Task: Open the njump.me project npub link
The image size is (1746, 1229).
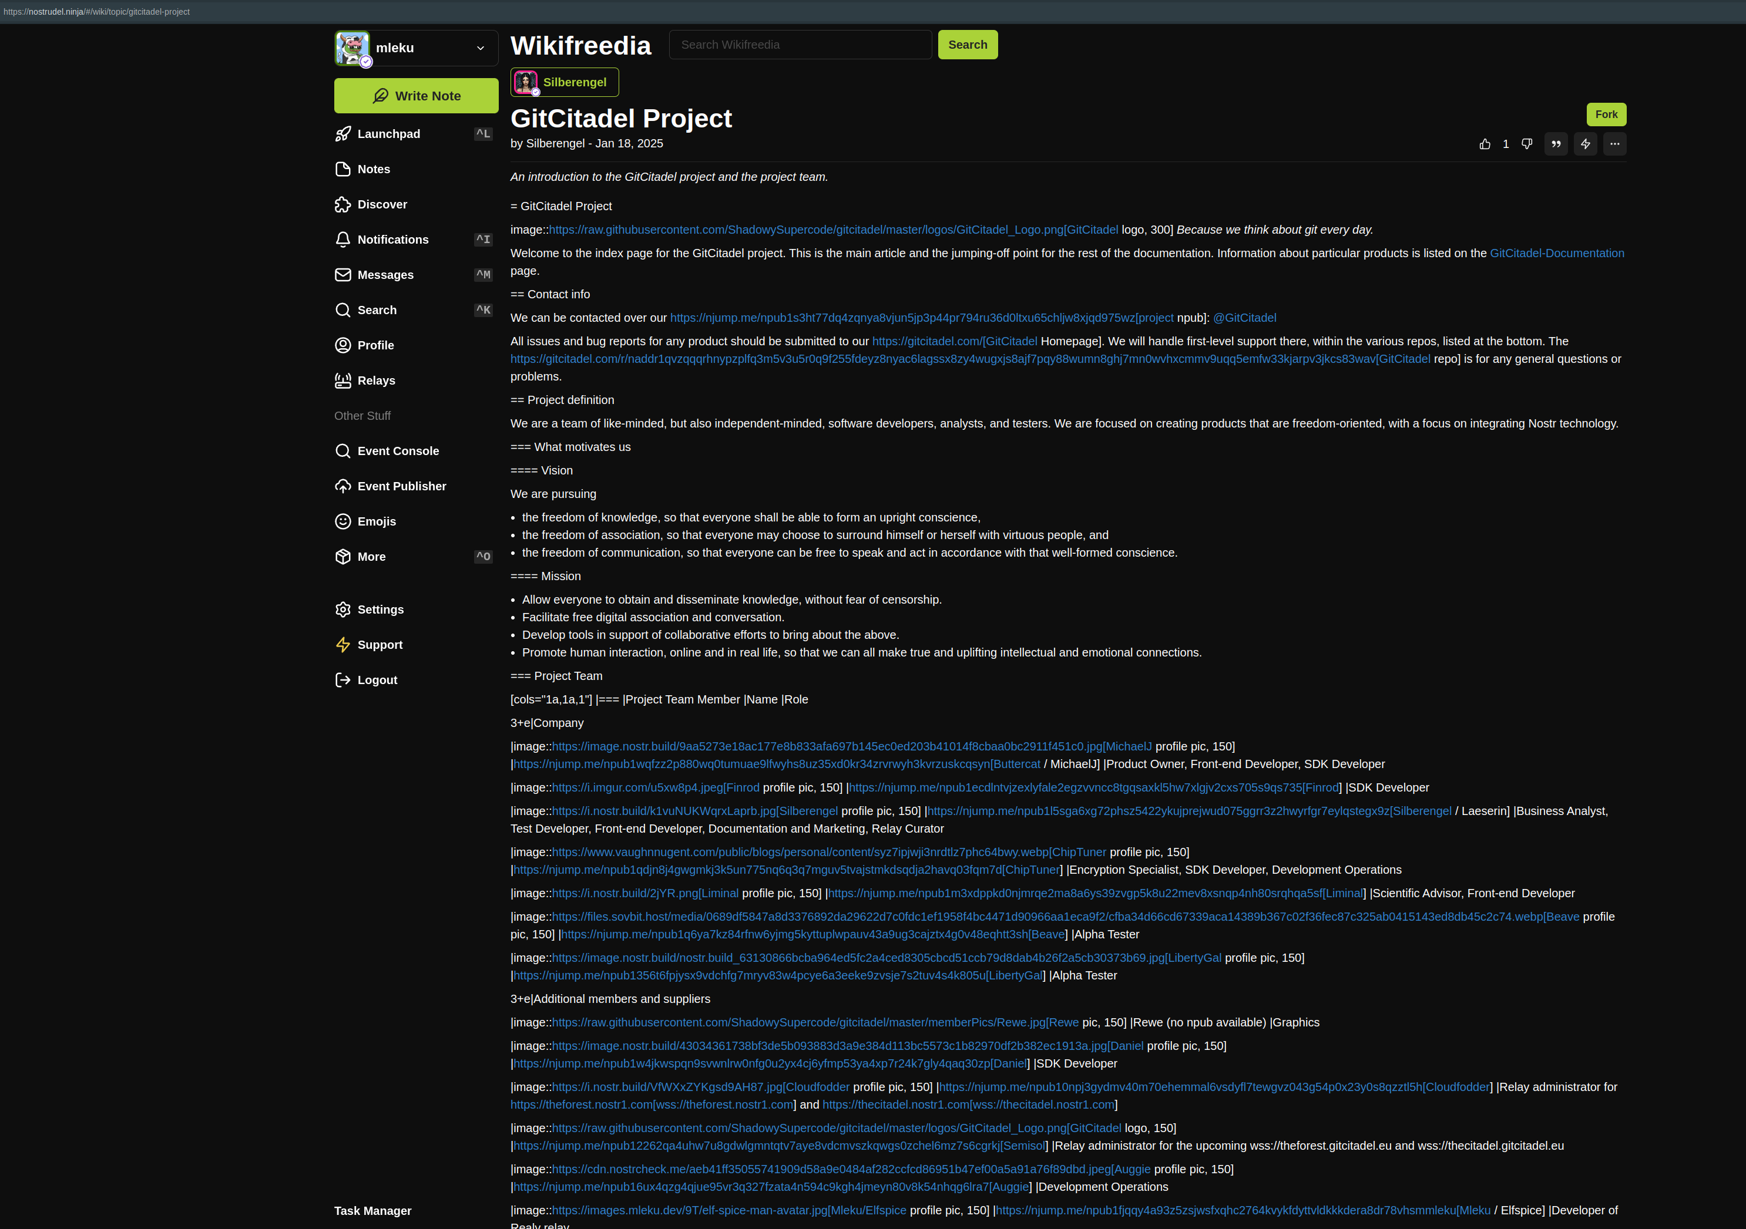Action: coord(922,318)
